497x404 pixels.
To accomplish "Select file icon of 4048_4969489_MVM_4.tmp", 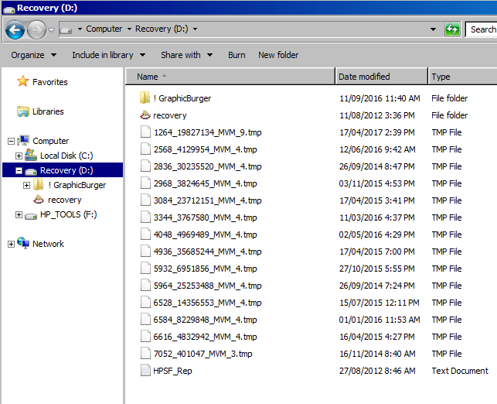I will (x=145, y=234).
